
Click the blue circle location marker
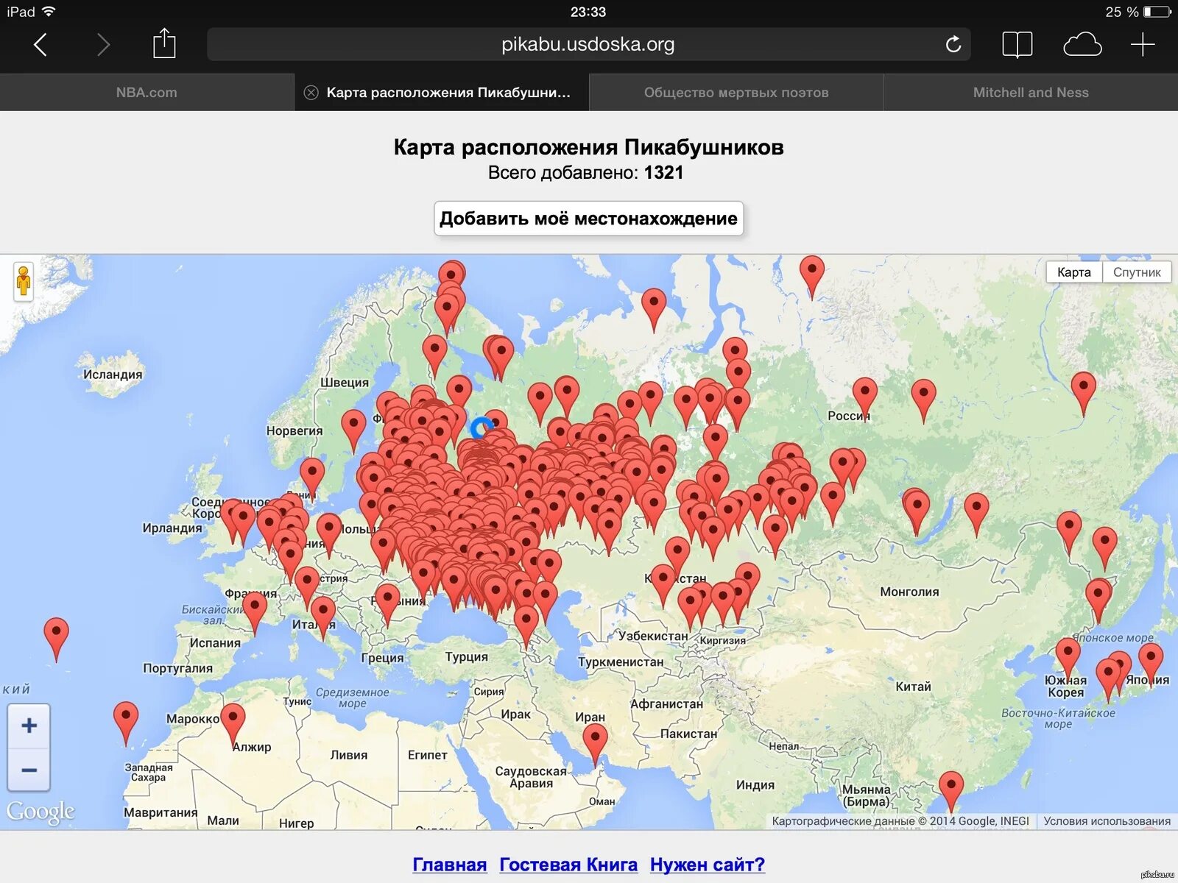pos(482,428)
